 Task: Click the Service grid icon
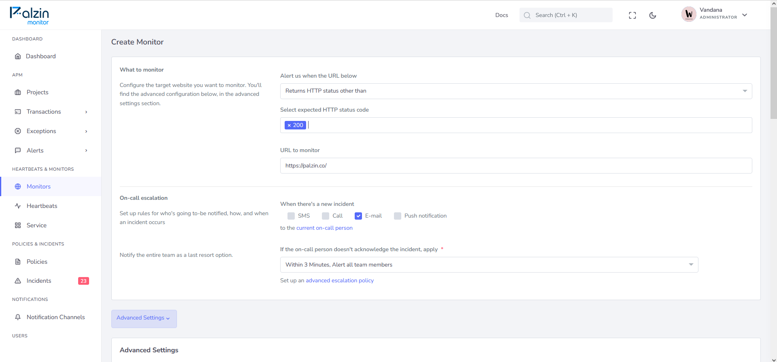click(x=18, y=225)
